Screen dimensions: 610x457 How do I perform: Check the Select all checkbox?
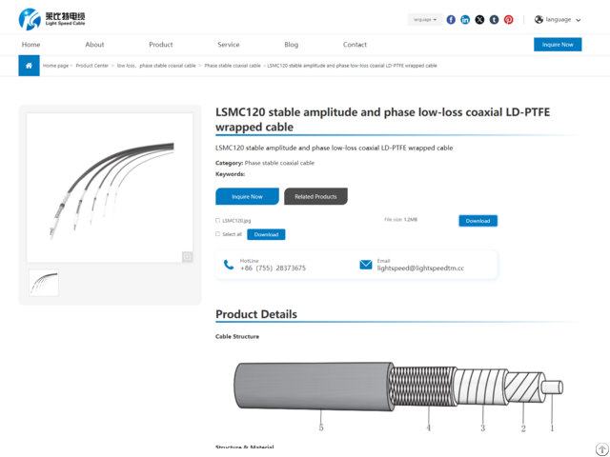(x=218, y=234)
